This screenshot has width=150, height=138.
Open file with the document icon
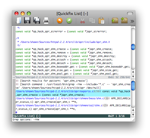(x=19, y=21)
